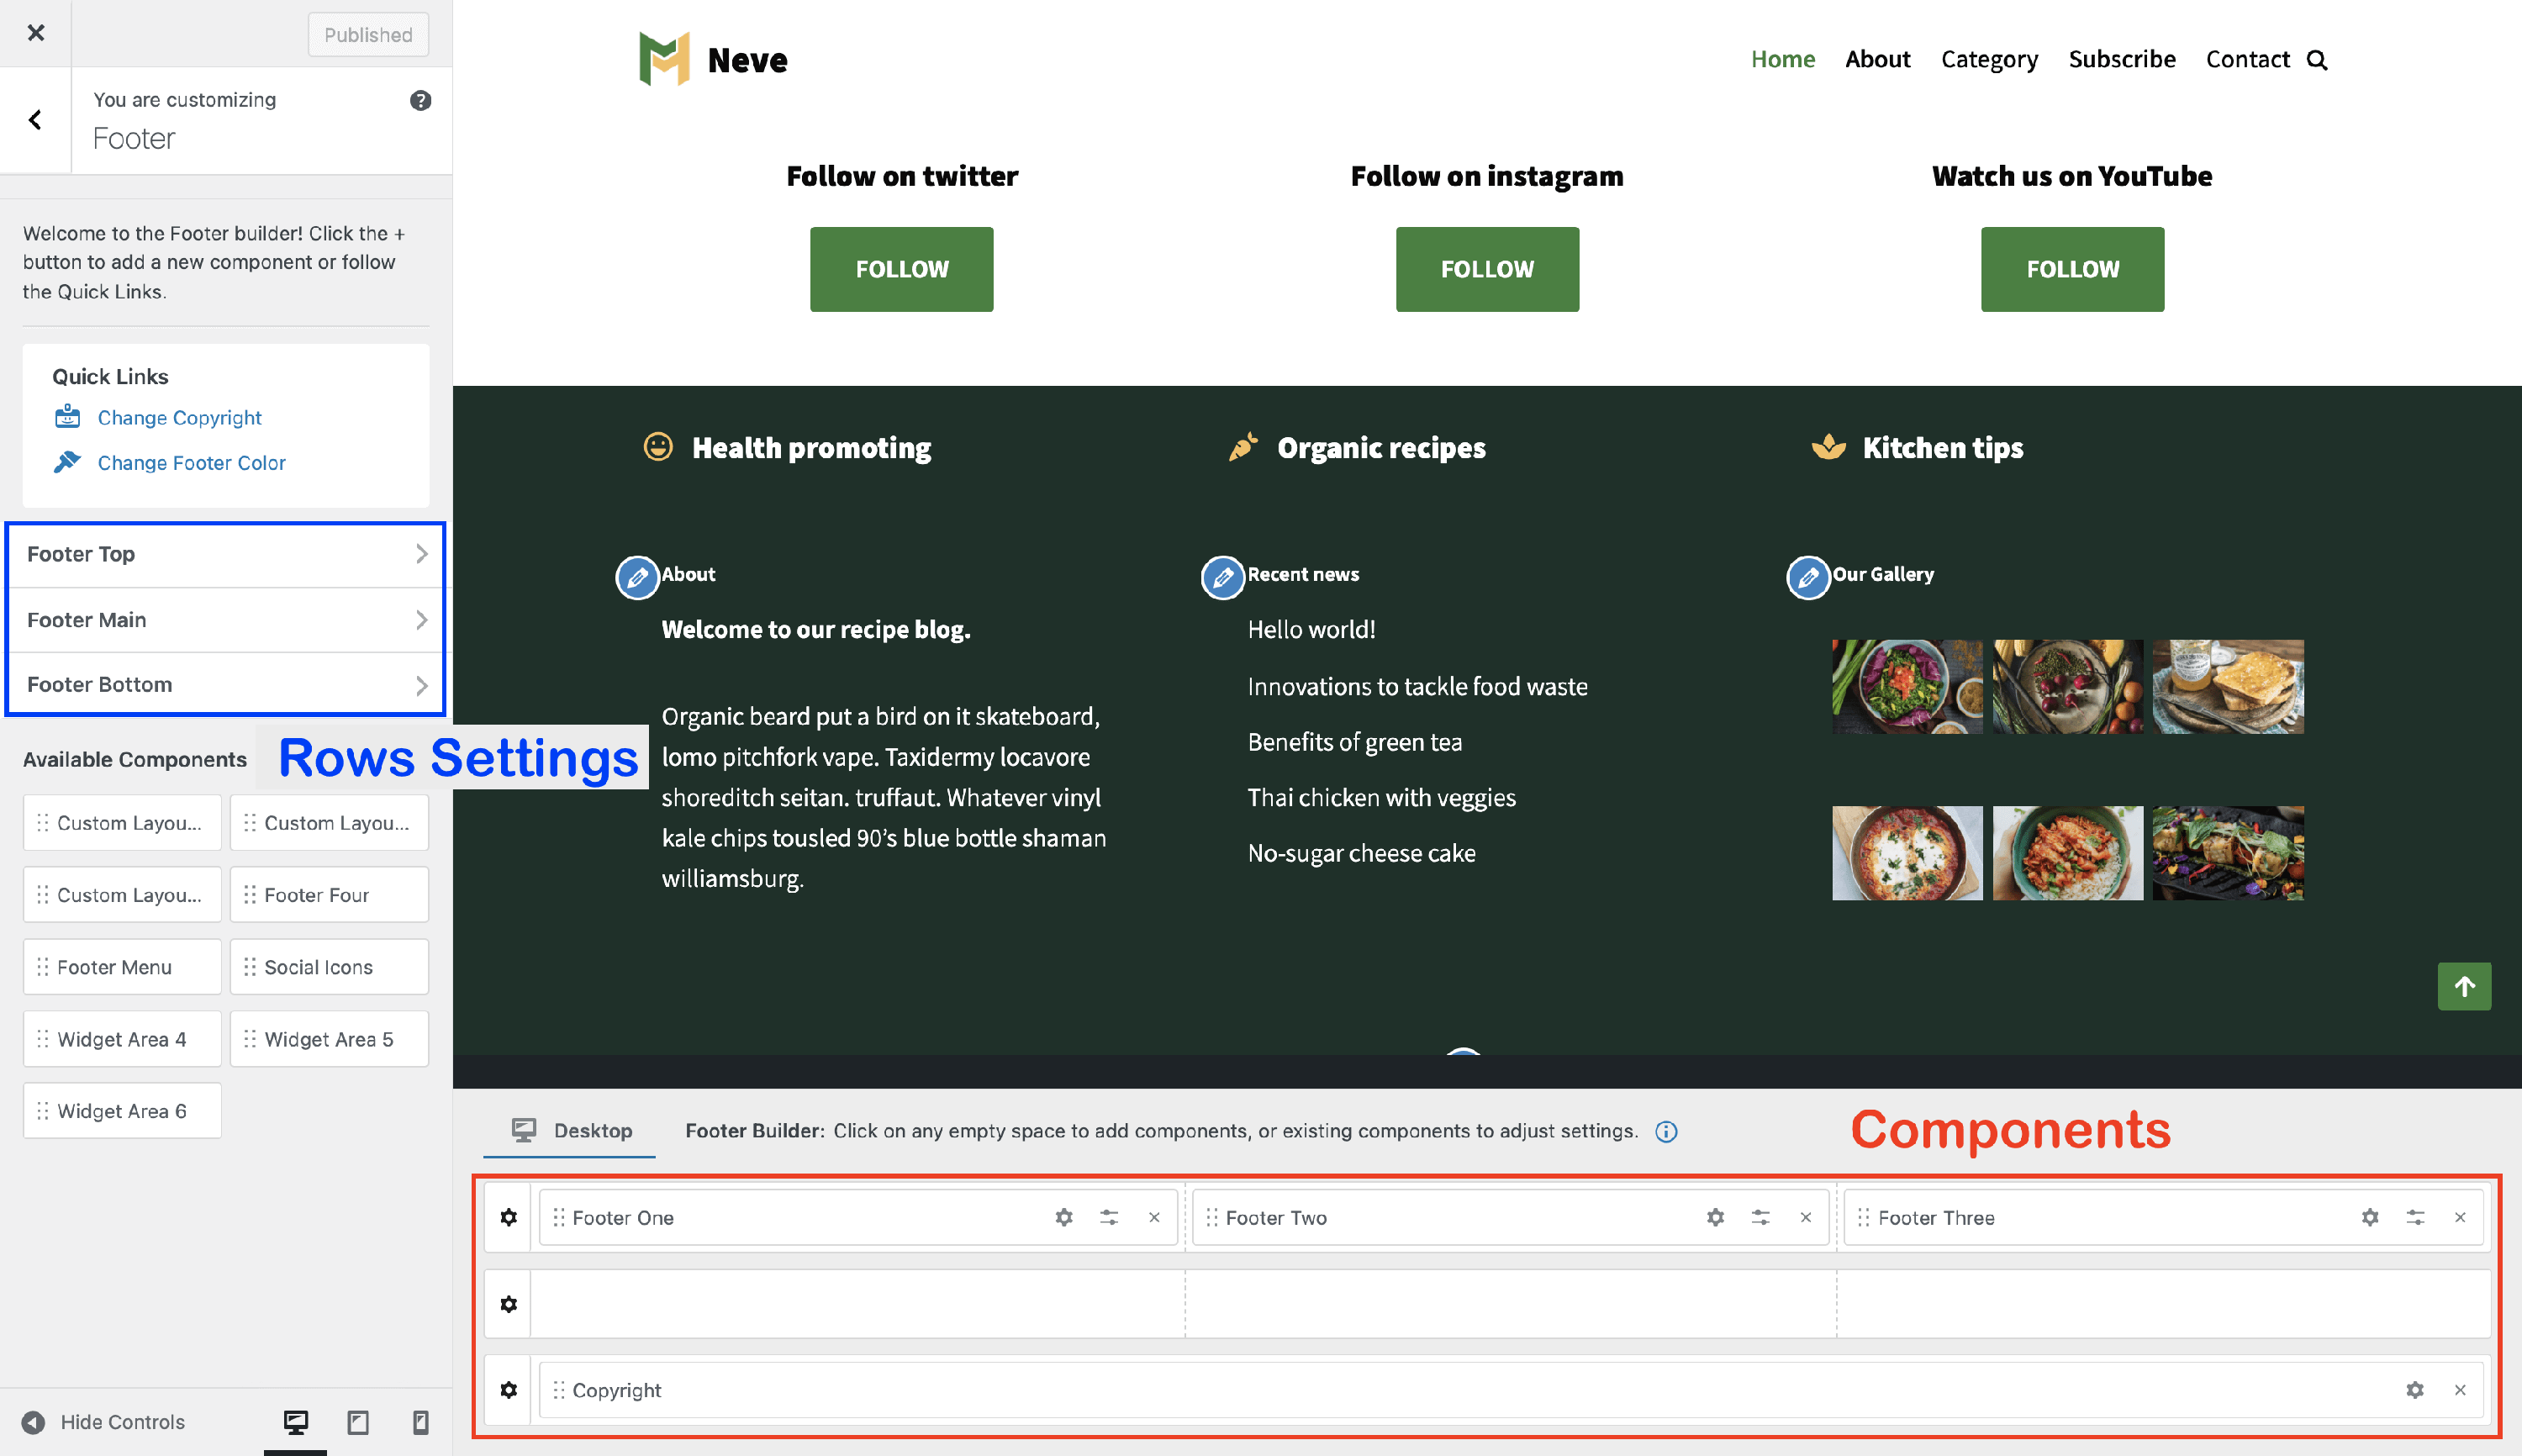Open settings gear for Footer One component
The image size is (2522, 1456).
coord(1064,1217)
